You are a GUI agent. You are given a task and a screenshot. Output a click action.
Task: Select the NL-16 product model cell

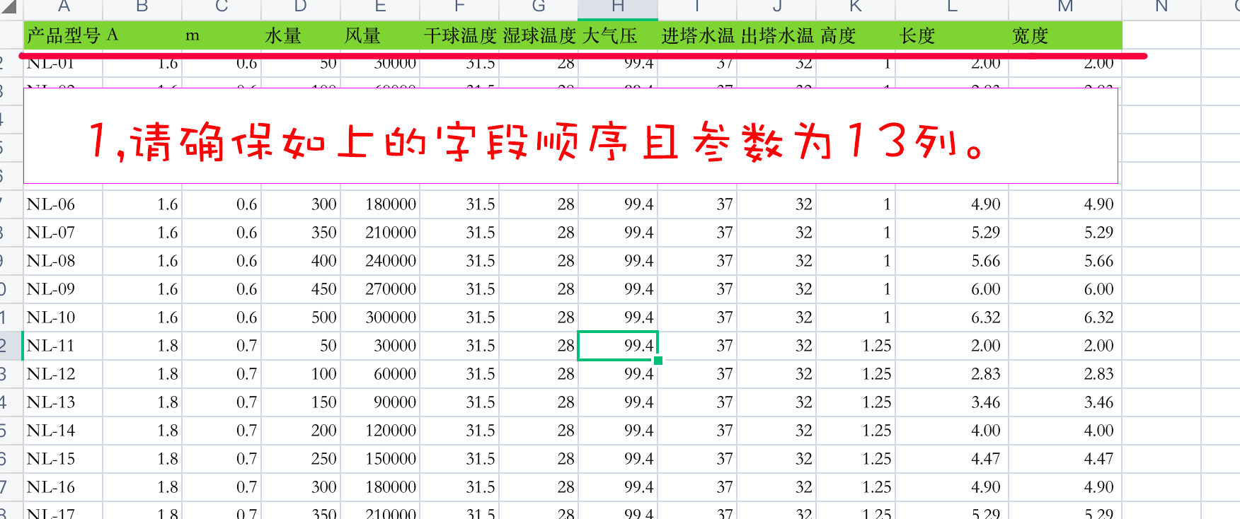[x=63, y=487]
